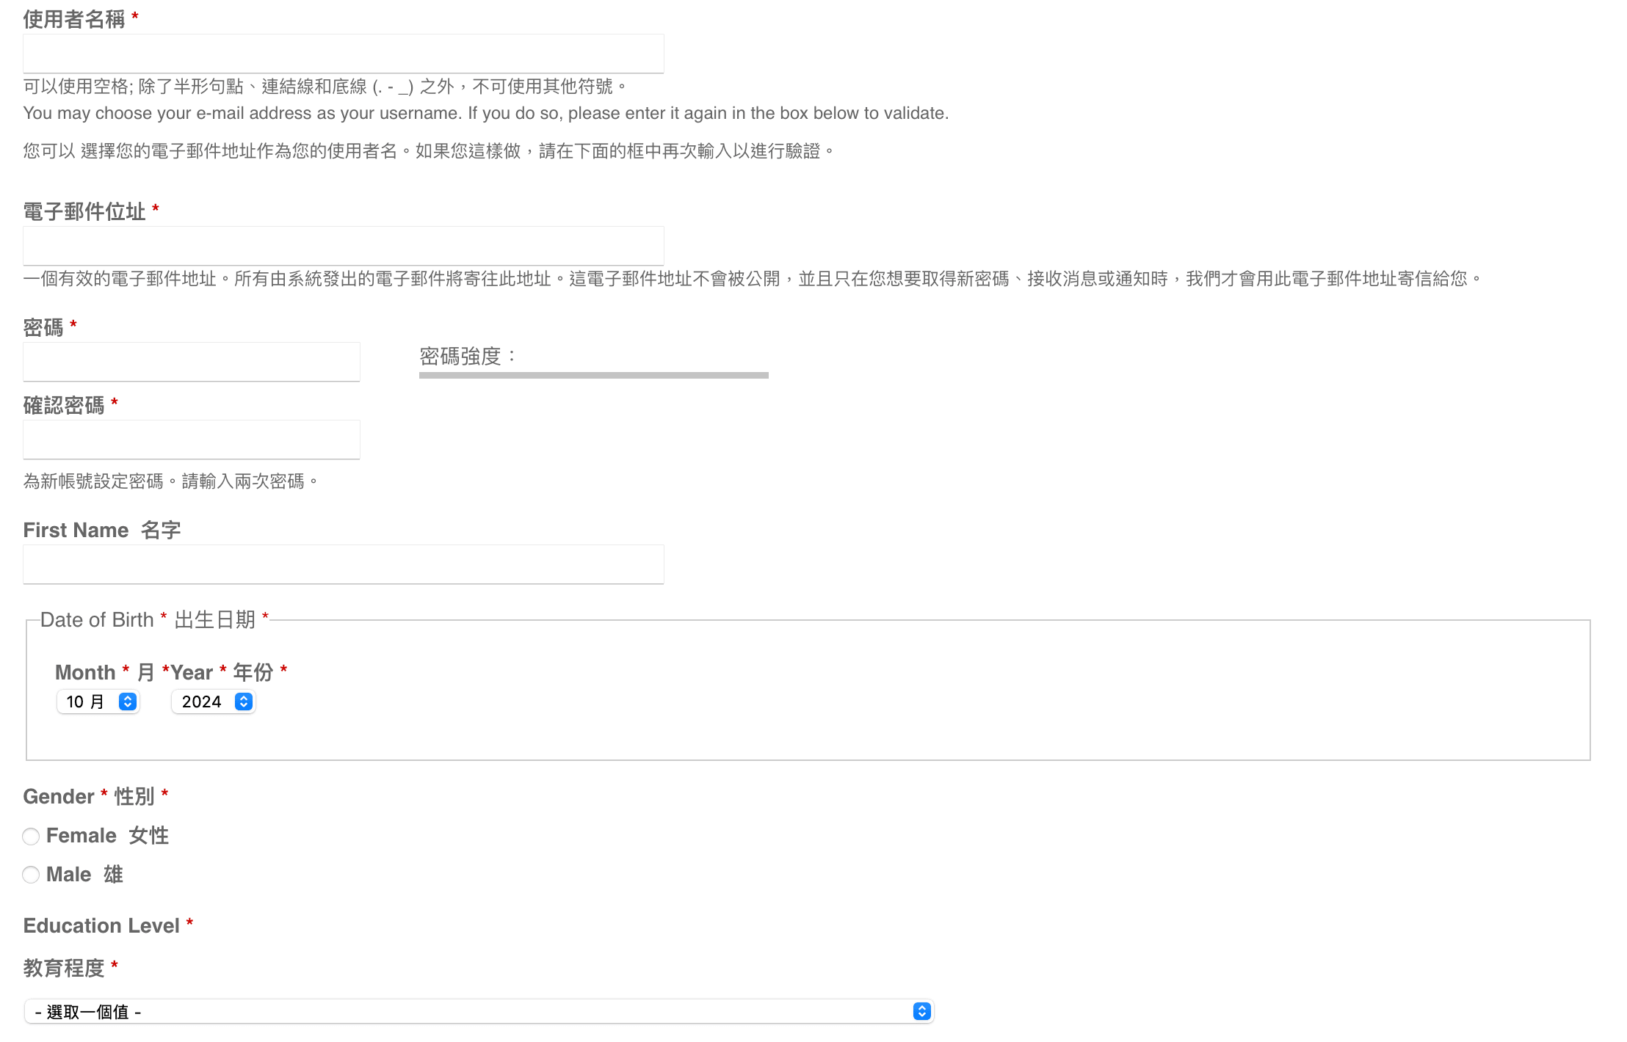Image resolution: width=1627 pixels, height=1042 pixels.
Task: Click the 密碼強度 label text
Action: click(x=460, y=357)
